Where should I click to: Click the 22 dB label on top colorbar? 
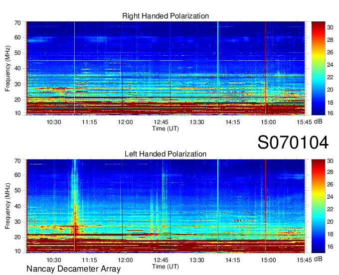[x=330, y=77]
